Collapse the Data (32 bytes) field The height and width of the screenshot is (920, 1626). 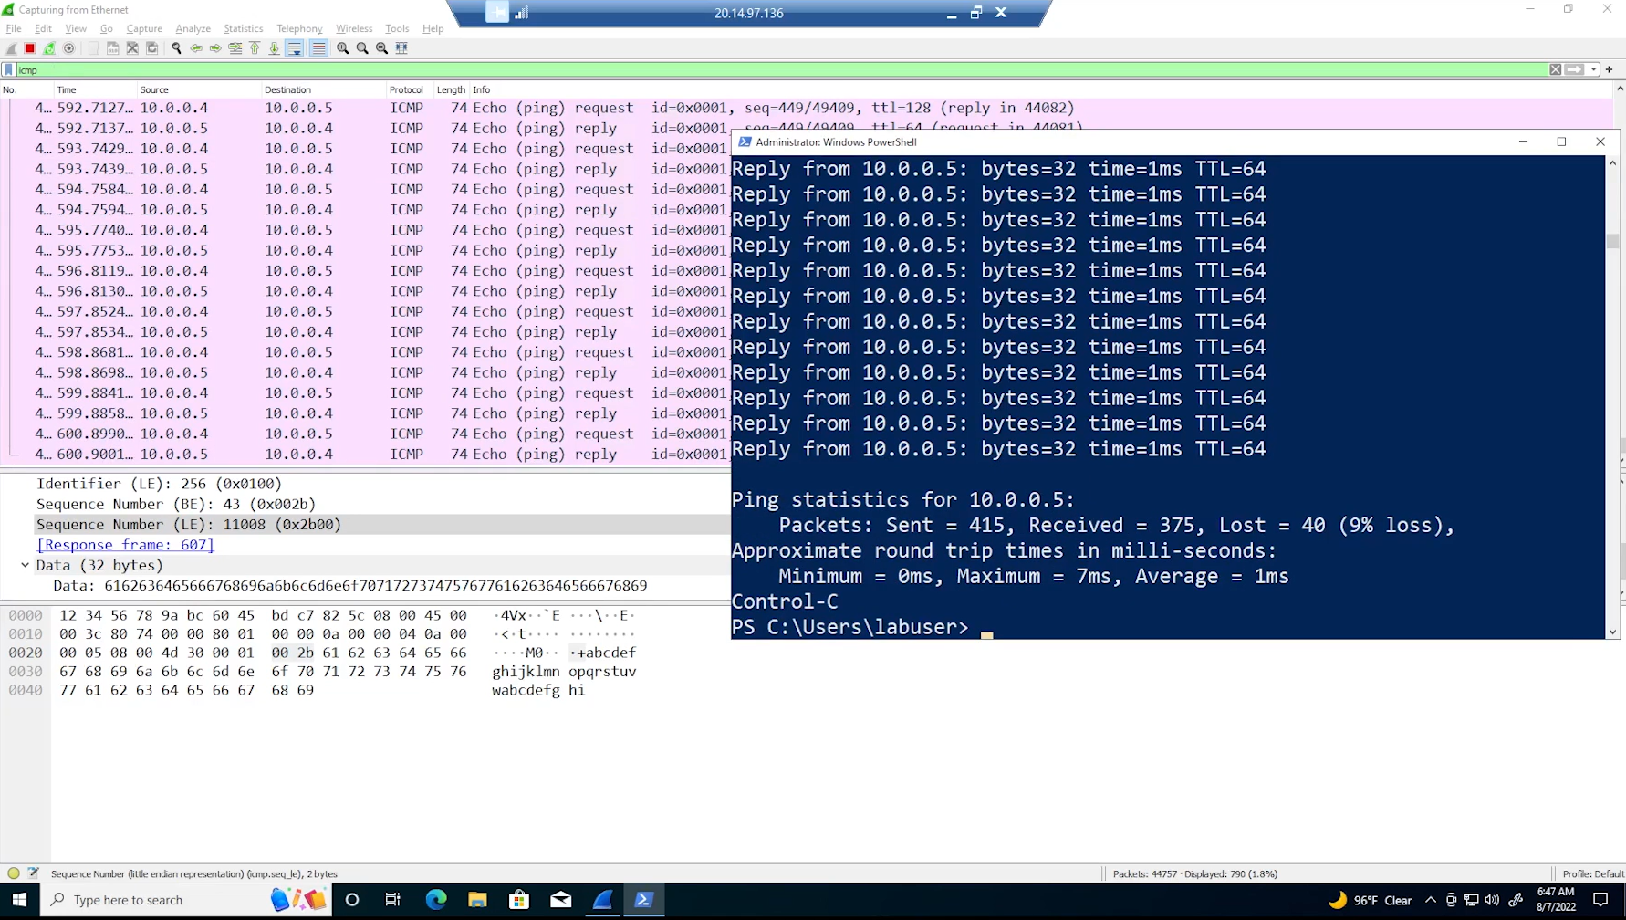(25, 565)
